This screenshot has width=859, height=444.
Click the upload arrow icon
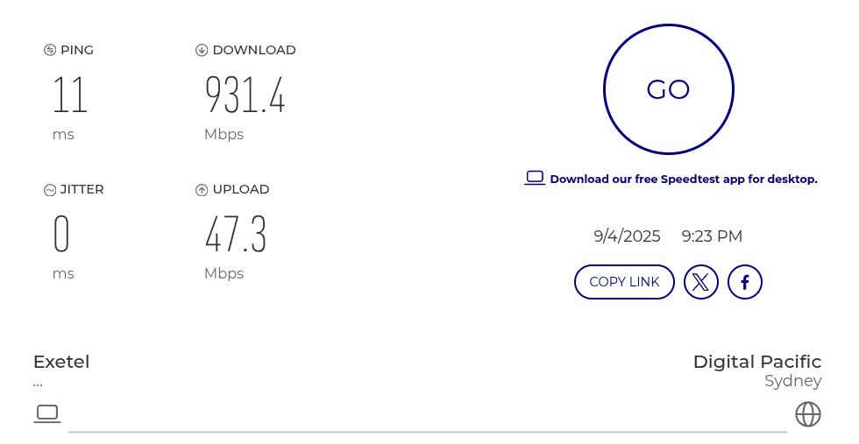202,190
